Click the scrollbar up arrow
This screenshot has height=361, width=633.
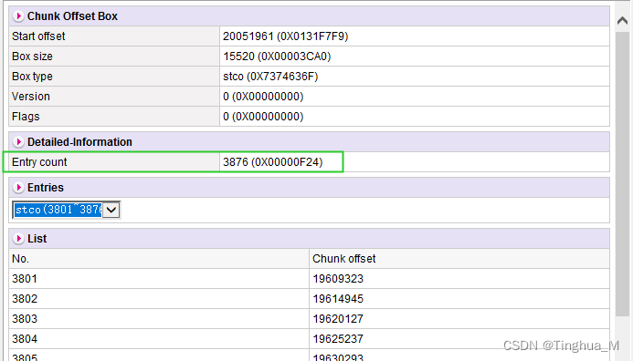[x=623, y=20]
